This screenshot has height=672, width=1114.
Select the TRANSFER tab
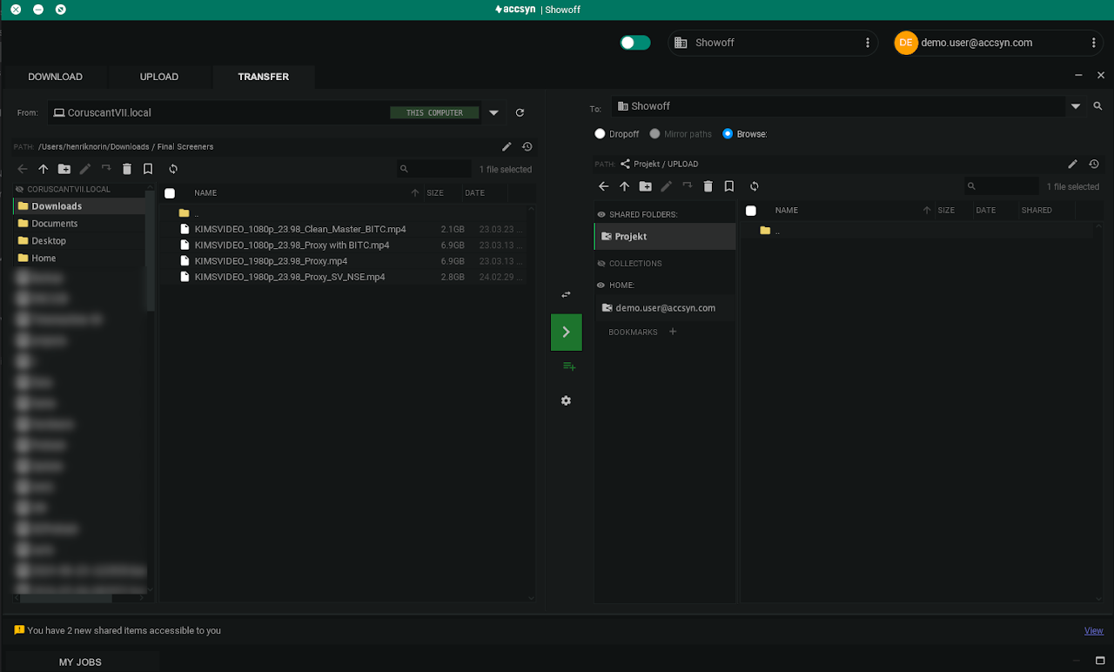(264, 77)
